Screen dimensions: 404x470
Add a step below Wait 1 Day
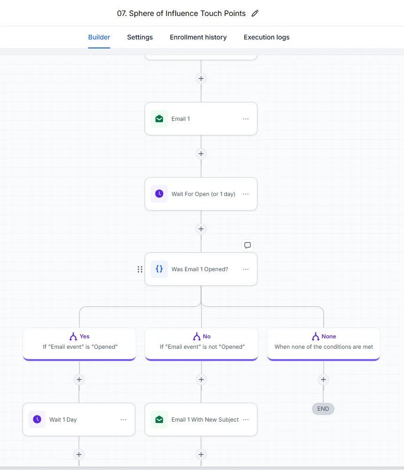click(79, 454)
